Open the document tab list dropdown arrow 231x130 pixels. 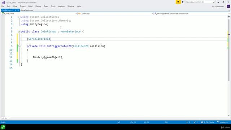[229, 10]
